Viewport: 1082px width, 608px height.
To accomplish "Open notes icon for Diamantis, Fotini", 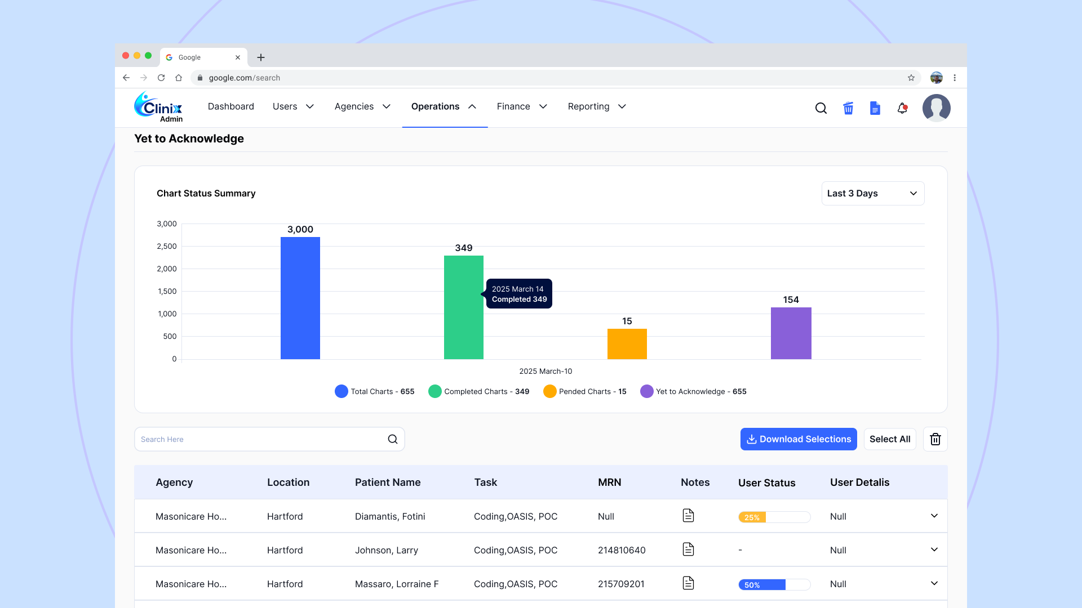I will pyautogui.click(x=688, y=516).
